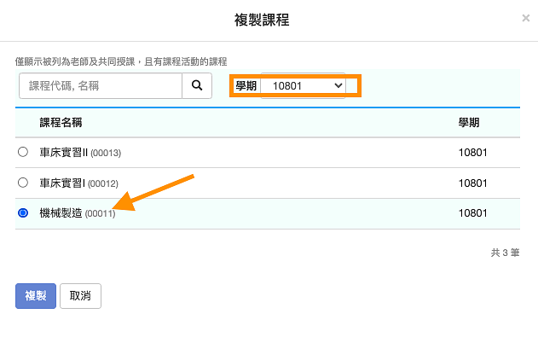Screen dimensions: 538x337
Task: Select the 車床實習I (00012) radio button
Action: pos(23,183)
